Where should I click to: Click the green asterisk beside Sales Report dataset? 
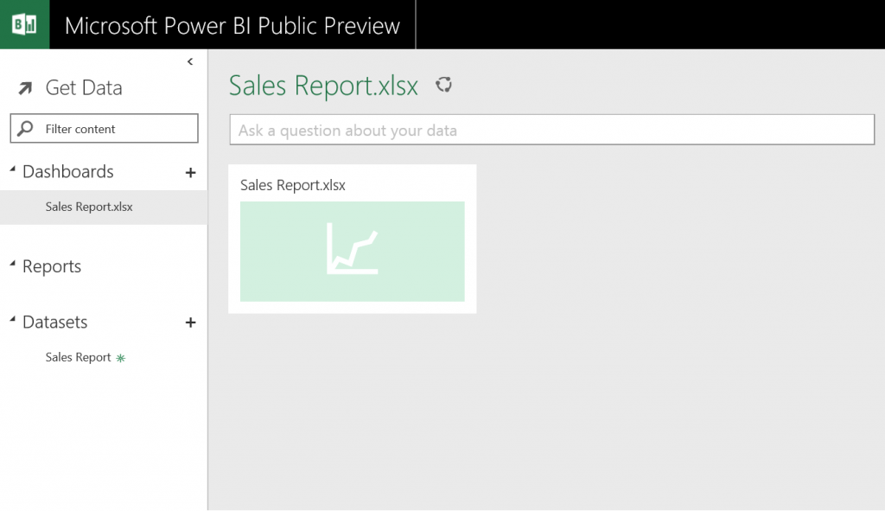(121, 358)
